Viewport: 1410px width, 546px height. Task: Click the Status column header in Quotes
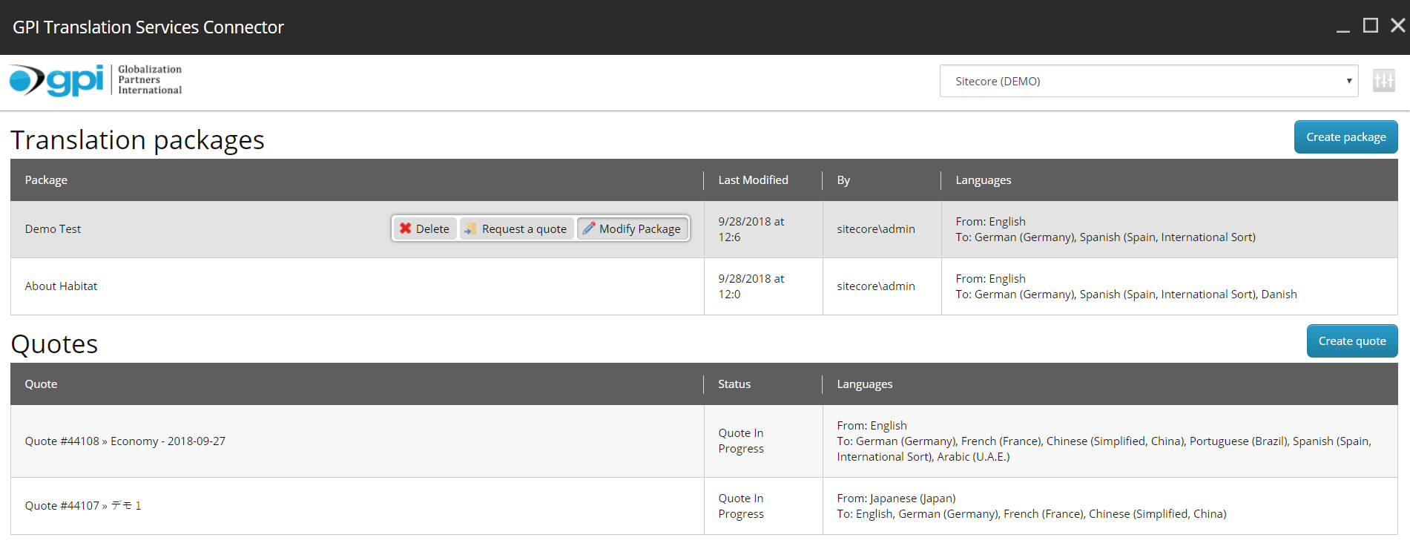coord(734,384)
